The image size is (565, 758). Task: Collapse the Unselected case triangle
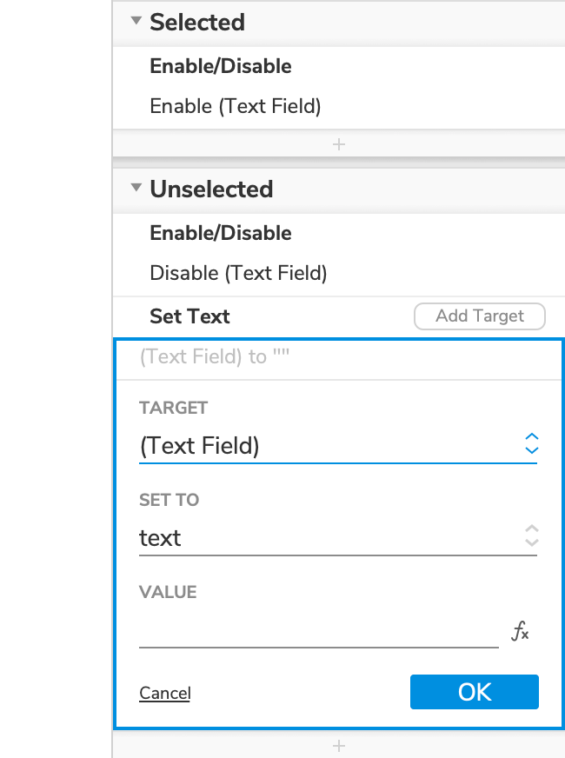pos(136,189)
